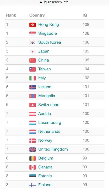
Task: Open the Luxembourg country page
Action: click(x=50, y=123)
